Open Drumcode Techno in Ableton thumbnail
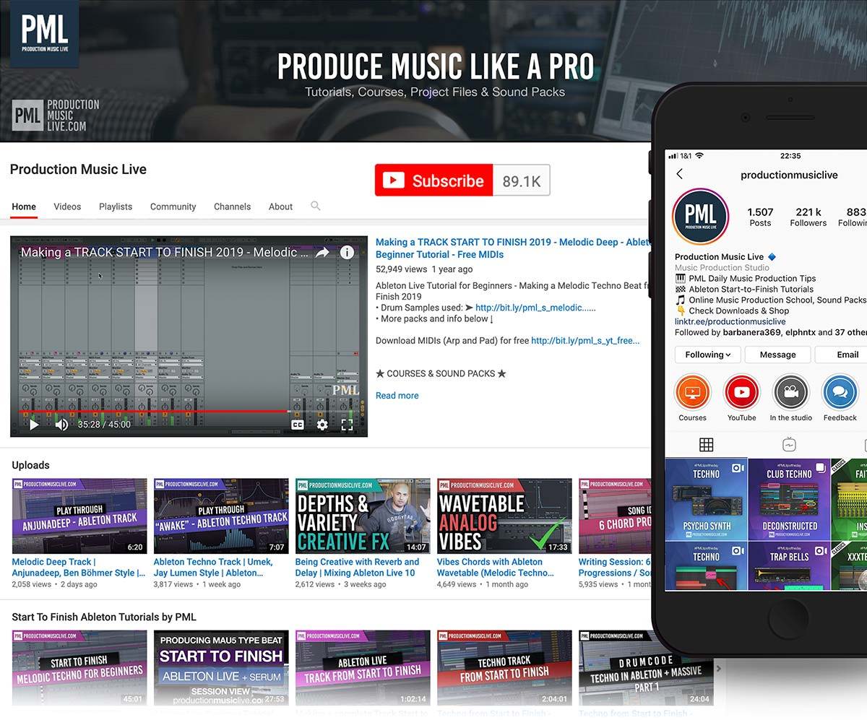The width and height of the screenshot is (867, 720). tap(646, 668)
